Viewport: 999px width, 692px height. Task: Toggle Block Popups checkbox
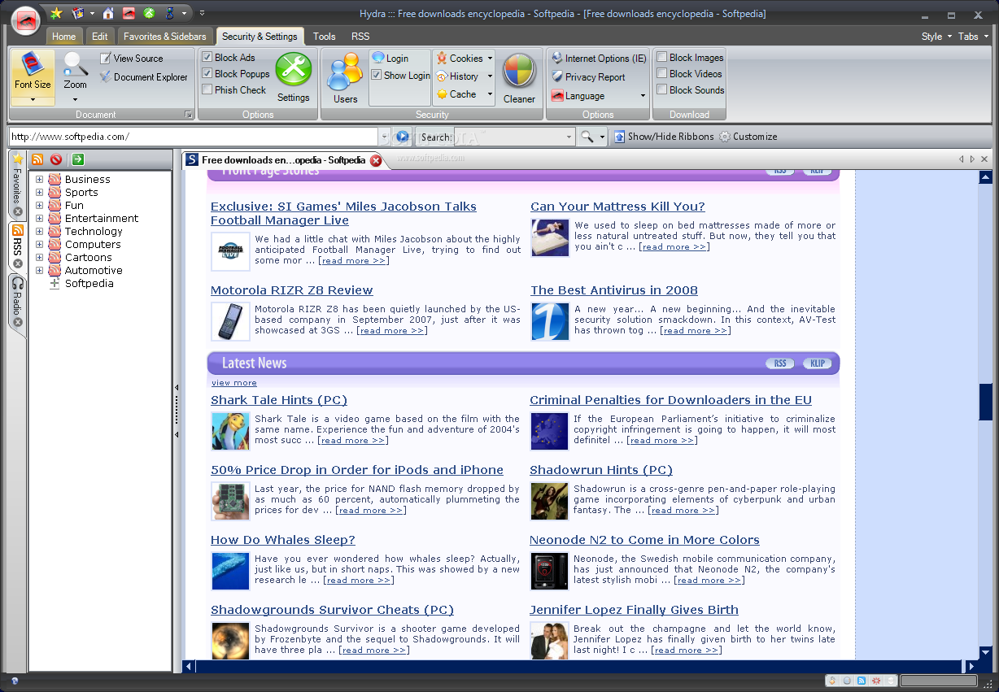[x=207, y=74]
